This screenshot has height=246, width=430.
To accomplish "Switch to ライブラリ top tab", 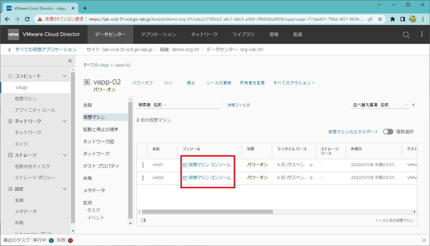I will coord(243,35).
